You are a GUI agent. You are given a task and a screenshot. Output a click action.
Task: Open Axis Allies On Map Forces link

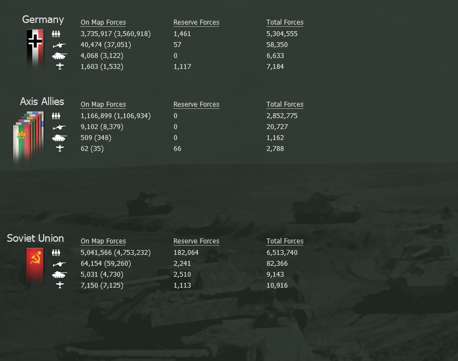tap(103, 104)
